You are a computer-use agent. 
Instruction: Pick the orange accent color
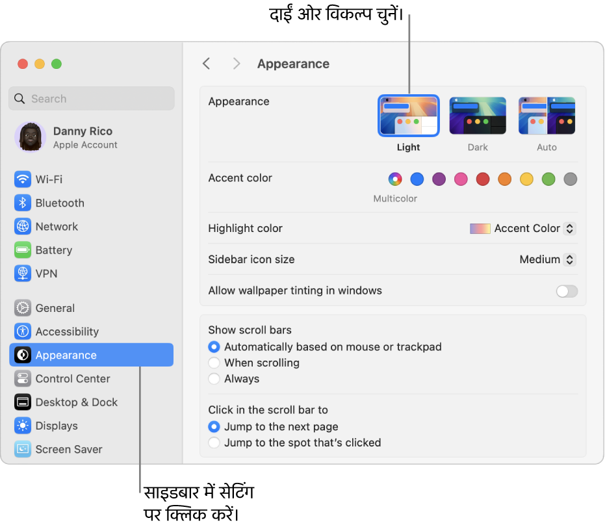click(504, 179)
